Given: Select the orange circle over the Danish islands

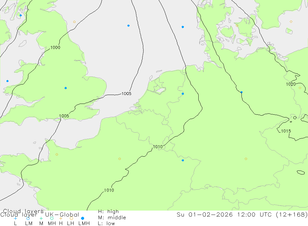Looking at the screenshot, I should pyautogui.click(x=237, y=26).
